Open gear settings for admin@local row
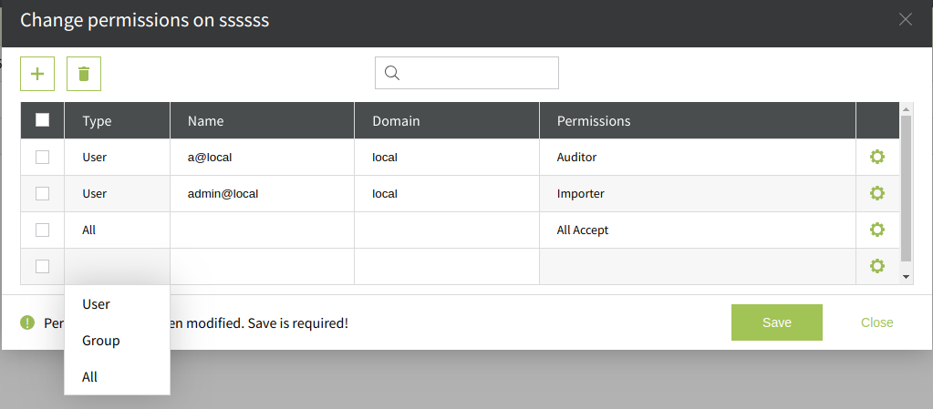933x409 pixels. point(877,193)
